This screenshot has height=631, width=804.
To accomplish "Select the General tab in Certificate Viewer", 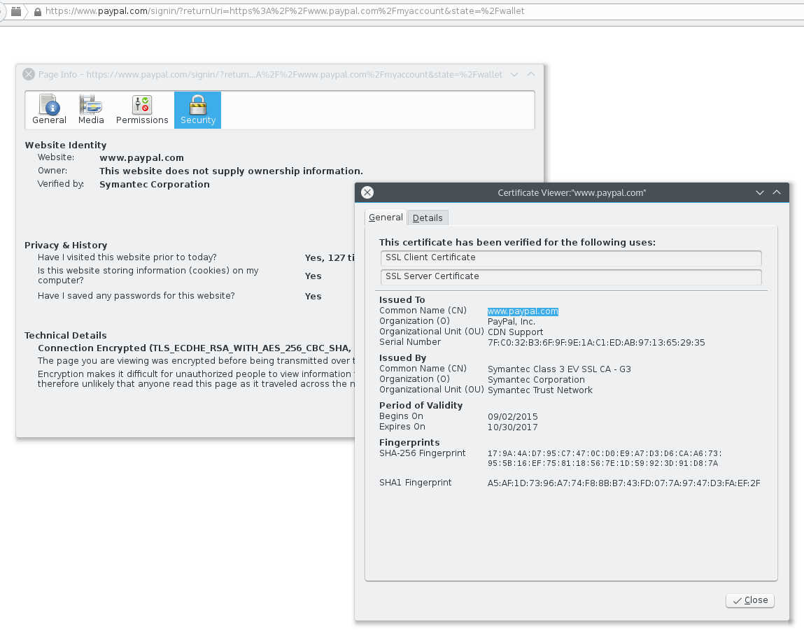I will pyautogui.click(x=386, y=218).
